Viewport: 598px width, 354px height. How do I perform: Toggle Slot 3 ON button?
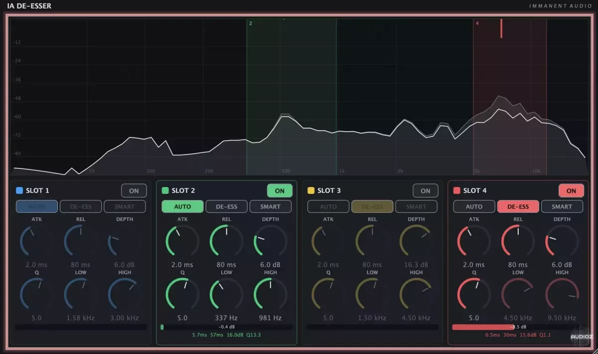tap(426, 190)
